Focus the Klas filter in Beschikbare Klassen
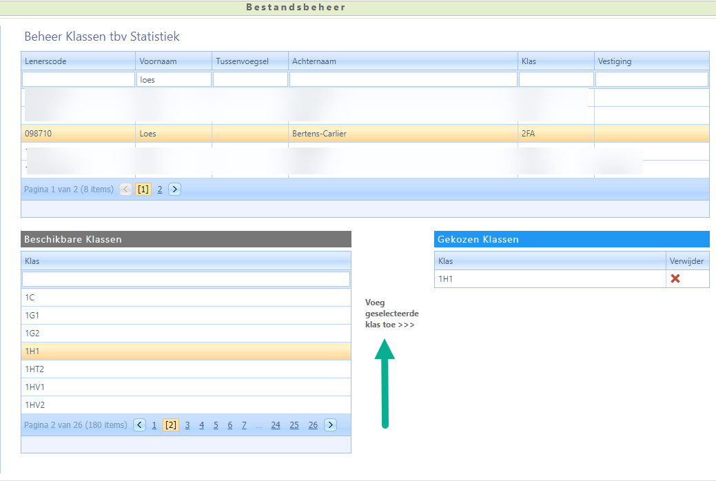Viewport: 716px width, 481px height. pos(185,279)
